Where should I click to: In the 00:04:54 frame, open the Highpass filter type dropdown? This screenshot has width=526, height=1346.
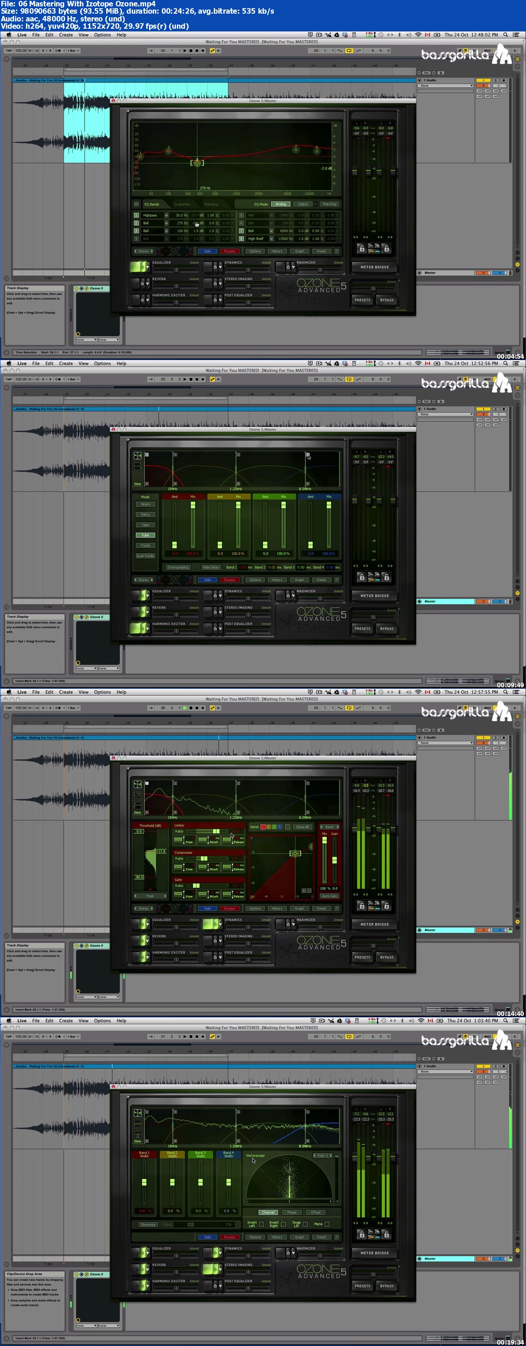click(167, 215)
